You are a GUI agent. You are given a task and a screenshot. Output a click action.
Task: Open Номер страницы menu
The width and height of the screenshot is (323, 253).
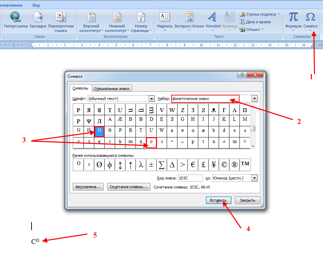click(141, 22)
